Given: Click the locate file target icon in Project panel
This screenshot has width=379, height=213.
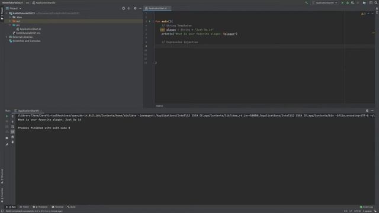Looking at the screenshot, I should [x=124, y=8].
